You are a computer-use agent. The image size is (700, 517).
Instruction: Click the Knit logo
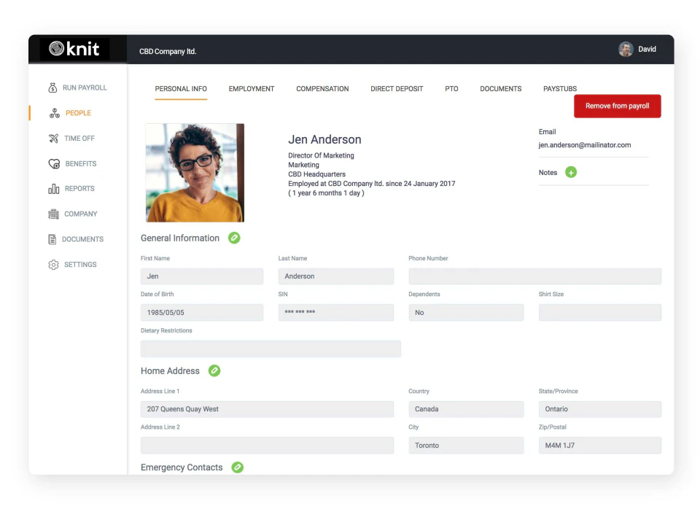click(77, 49)
